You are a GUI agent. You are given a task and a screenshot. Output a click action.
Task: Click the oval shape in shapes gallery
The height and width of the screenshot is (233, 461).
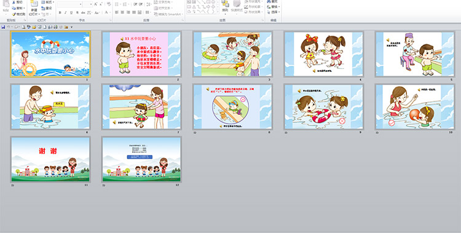[213, 2]
